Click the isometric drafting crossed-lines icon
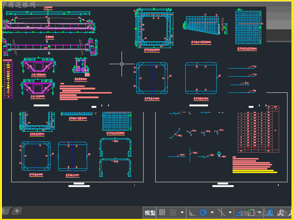This screenshot has height=220, width=293. (222, 213)
